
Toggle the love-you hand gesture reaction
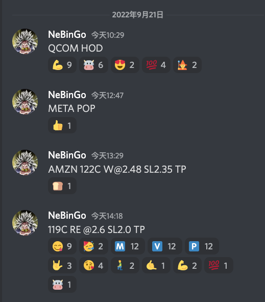pyautogui.click(x=62, y=265)
